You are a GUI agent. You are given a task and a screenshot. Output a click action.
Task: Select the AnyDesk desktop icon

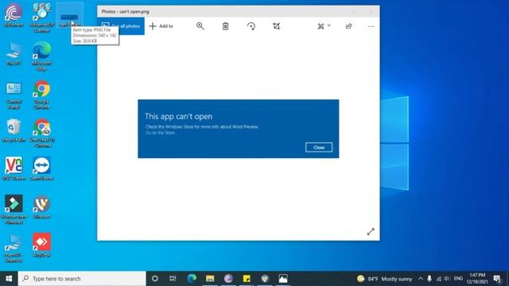[x=41, y=245]
